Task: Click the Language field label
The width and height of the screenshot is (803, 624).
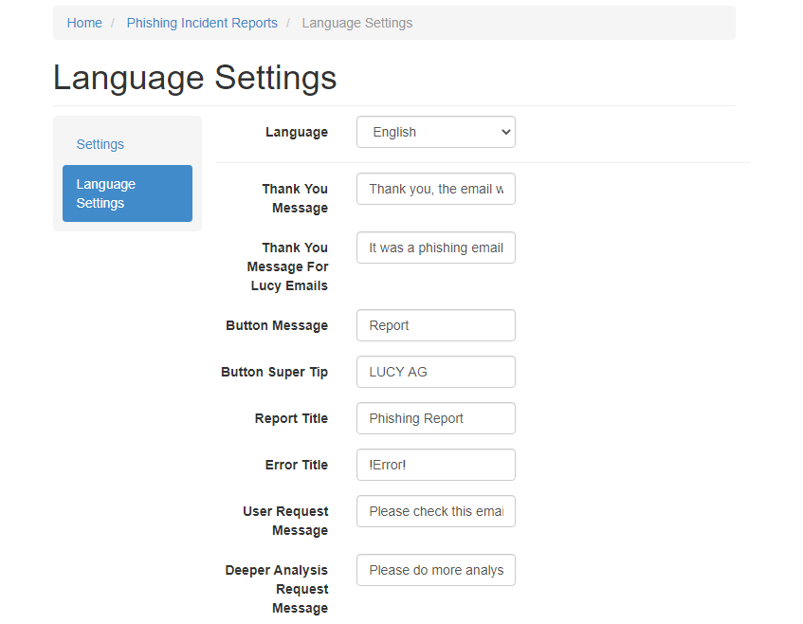Action: tap(297, 132)
